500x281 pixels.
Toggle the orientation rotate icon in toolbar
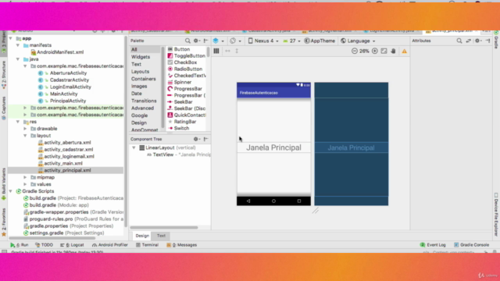point(235,41)
